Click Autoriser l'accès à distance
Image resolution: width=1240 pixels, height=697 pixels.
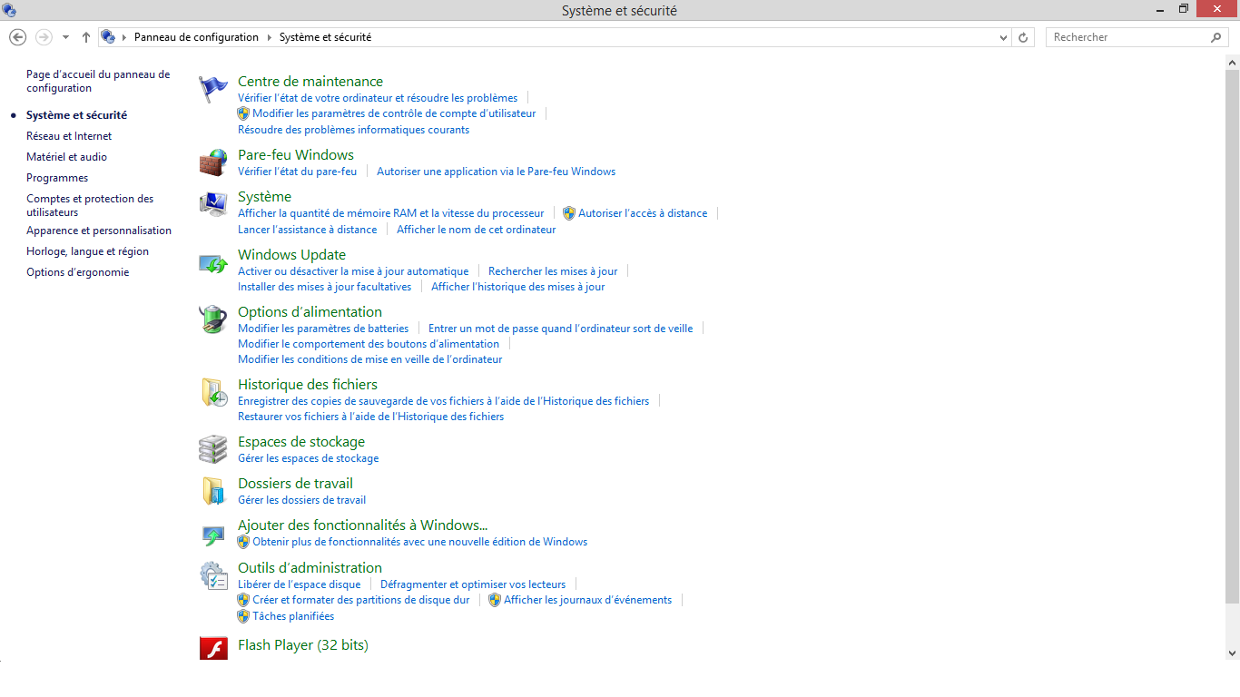pos(643,213)
